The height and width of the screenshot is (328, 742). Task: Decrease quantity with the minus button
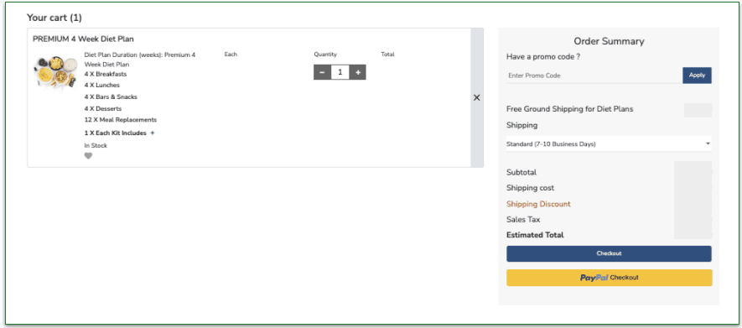(x=322, y=72)
